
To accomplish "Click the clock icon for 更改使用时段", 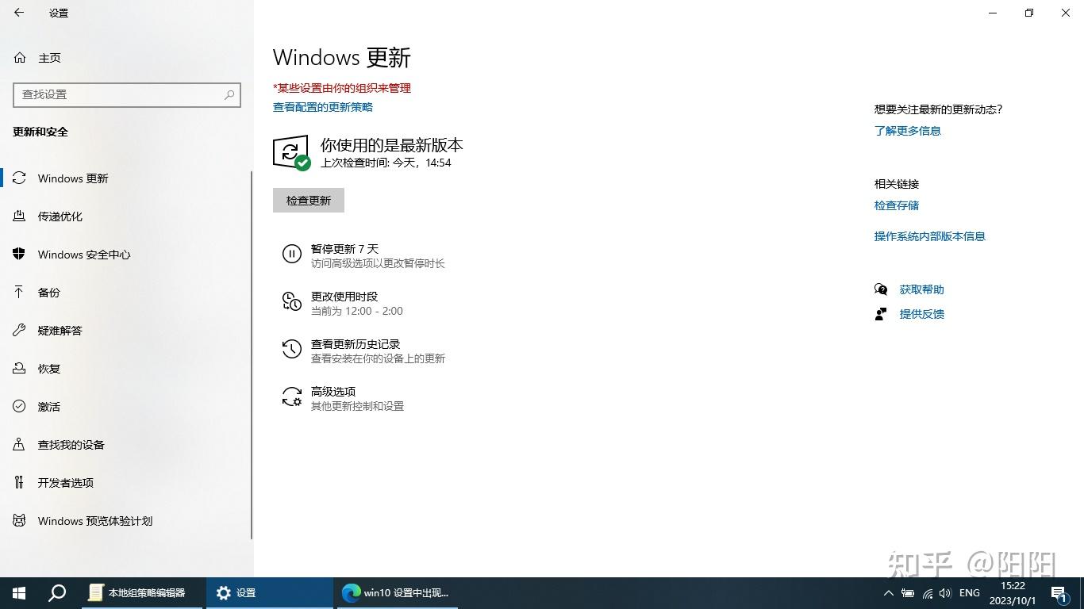I will click(x=292, y=301).
